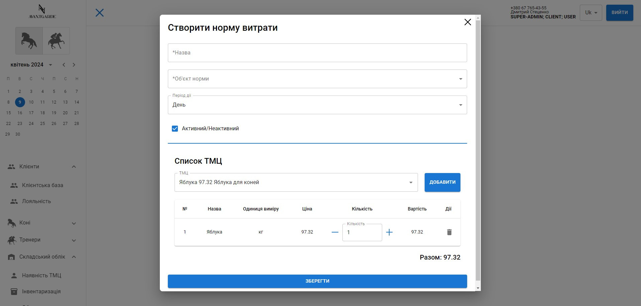Open the Об'єкт норми dropdown

click(317, 79)
